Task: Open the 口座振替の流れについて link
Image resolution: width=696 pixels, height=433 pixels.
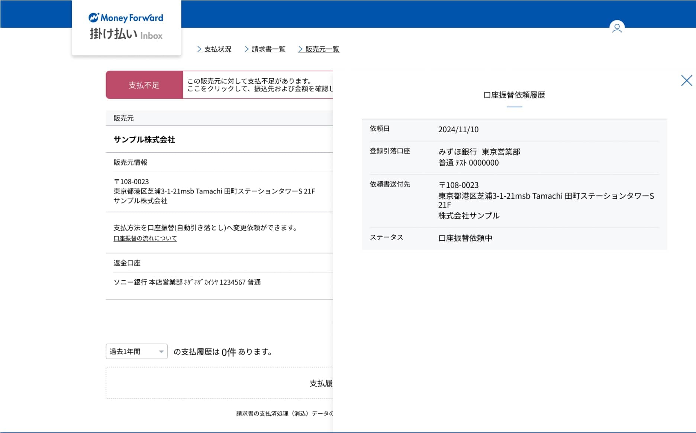Action: pos(145,238)
